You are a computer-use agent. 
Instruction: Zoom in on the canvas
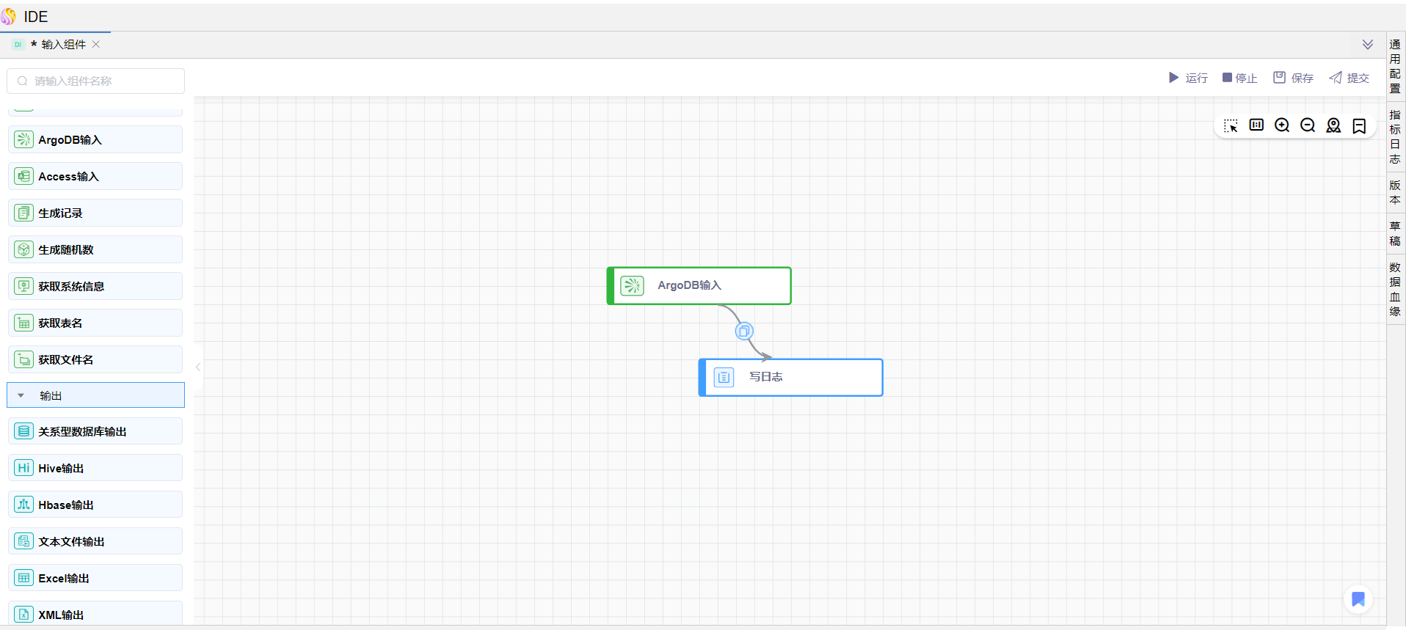click(1282, 125)
